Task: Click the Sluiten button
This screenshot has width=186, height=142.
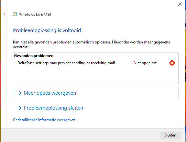Action: pos(170,135)
